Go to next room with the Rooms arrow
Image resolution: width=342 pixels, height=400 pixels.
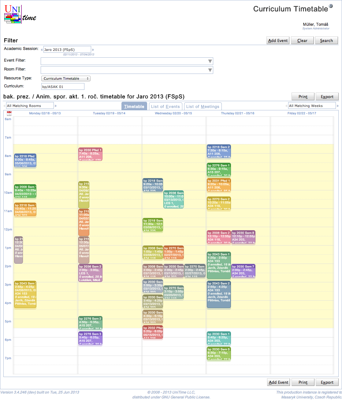[x=56, y=106]
